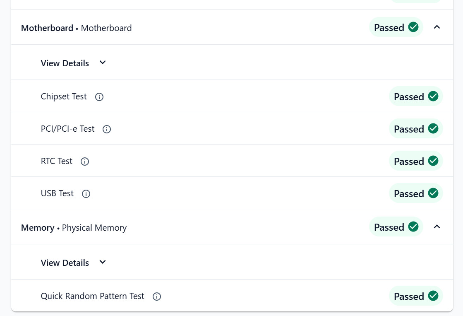Click Quick Random Pattern Test Passed badge

click(416, 296)
